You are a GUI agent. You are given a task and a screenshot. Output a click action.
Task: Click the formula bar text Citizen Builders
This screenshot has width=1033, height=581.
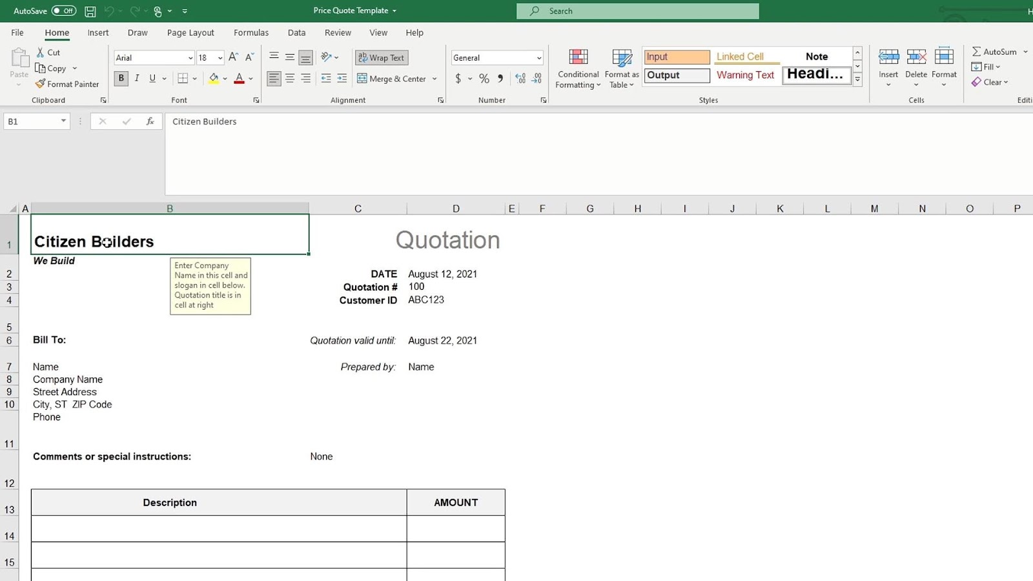click(x=205, y=121)
